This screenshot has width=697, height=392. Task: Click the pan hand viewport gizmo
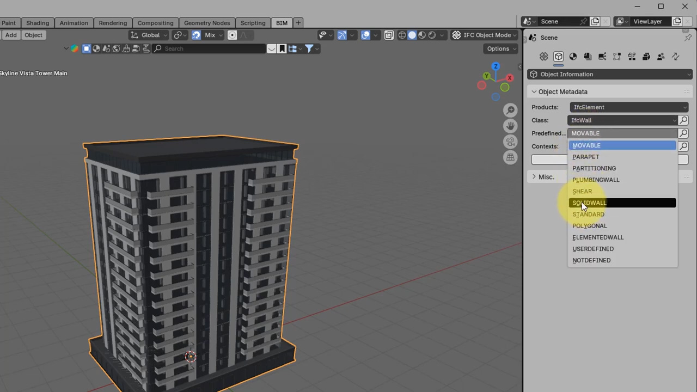click(x=510, y=126)
